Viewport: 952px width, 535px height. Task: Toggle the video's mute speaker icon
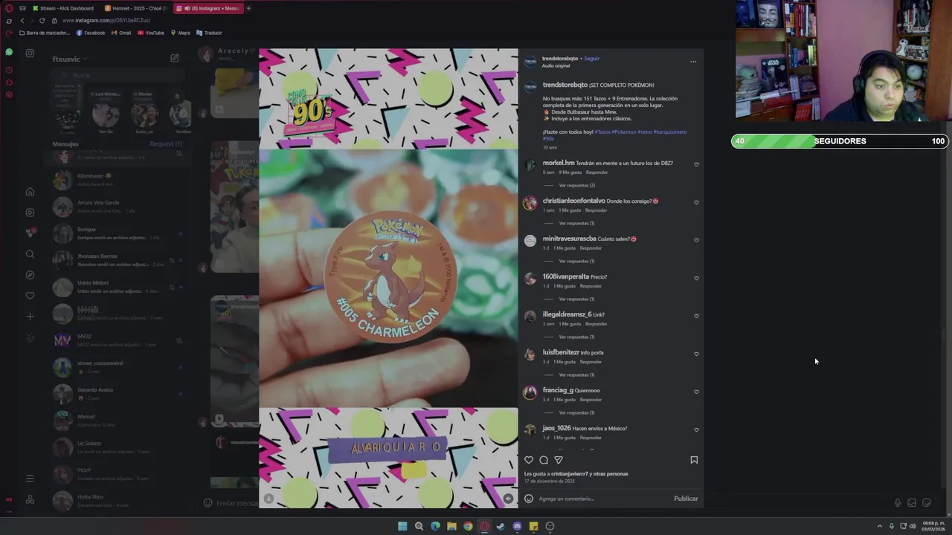[x=508, y=499]
